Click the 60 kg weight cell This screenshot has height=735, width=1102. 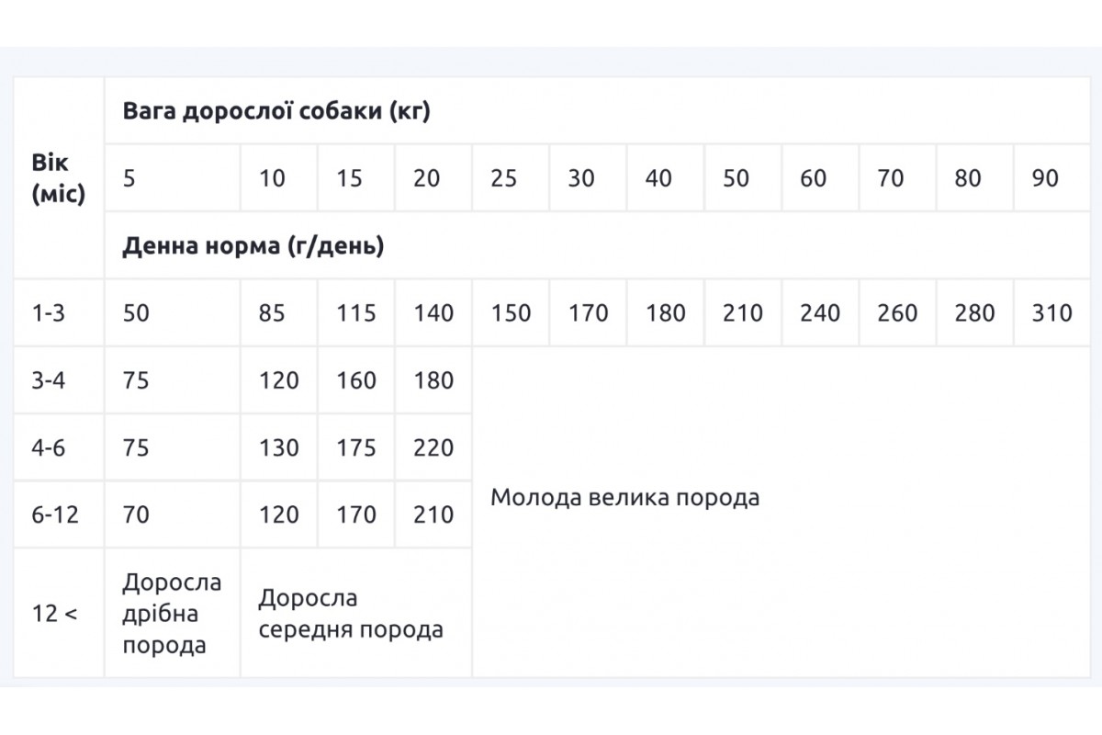813,178
